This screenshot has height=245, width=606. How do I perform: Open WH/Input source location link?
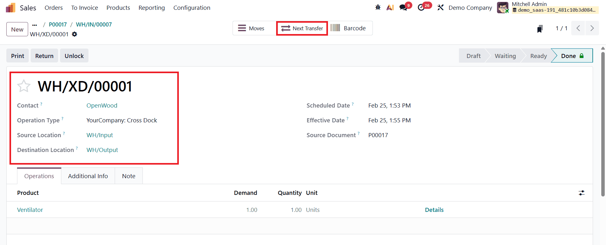100,135
